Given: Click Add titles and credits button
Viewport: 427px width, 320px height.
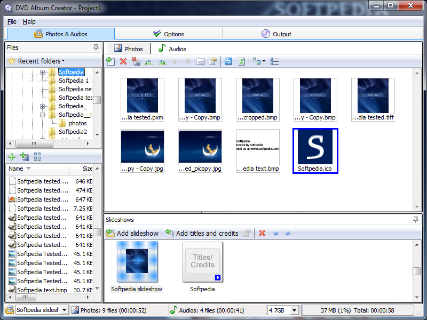Looking at the screenshot, I should (202, 233).
